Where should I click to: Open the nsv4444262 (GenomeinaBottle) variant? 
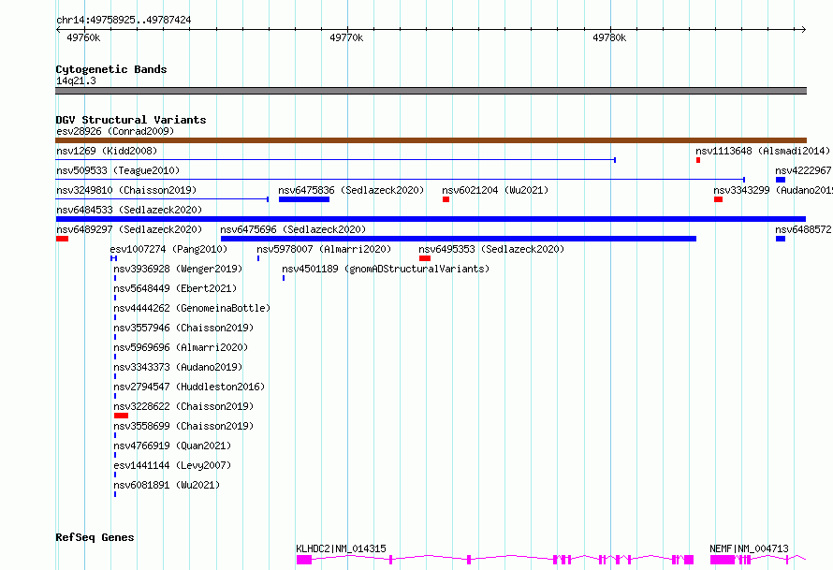[192, 308]
